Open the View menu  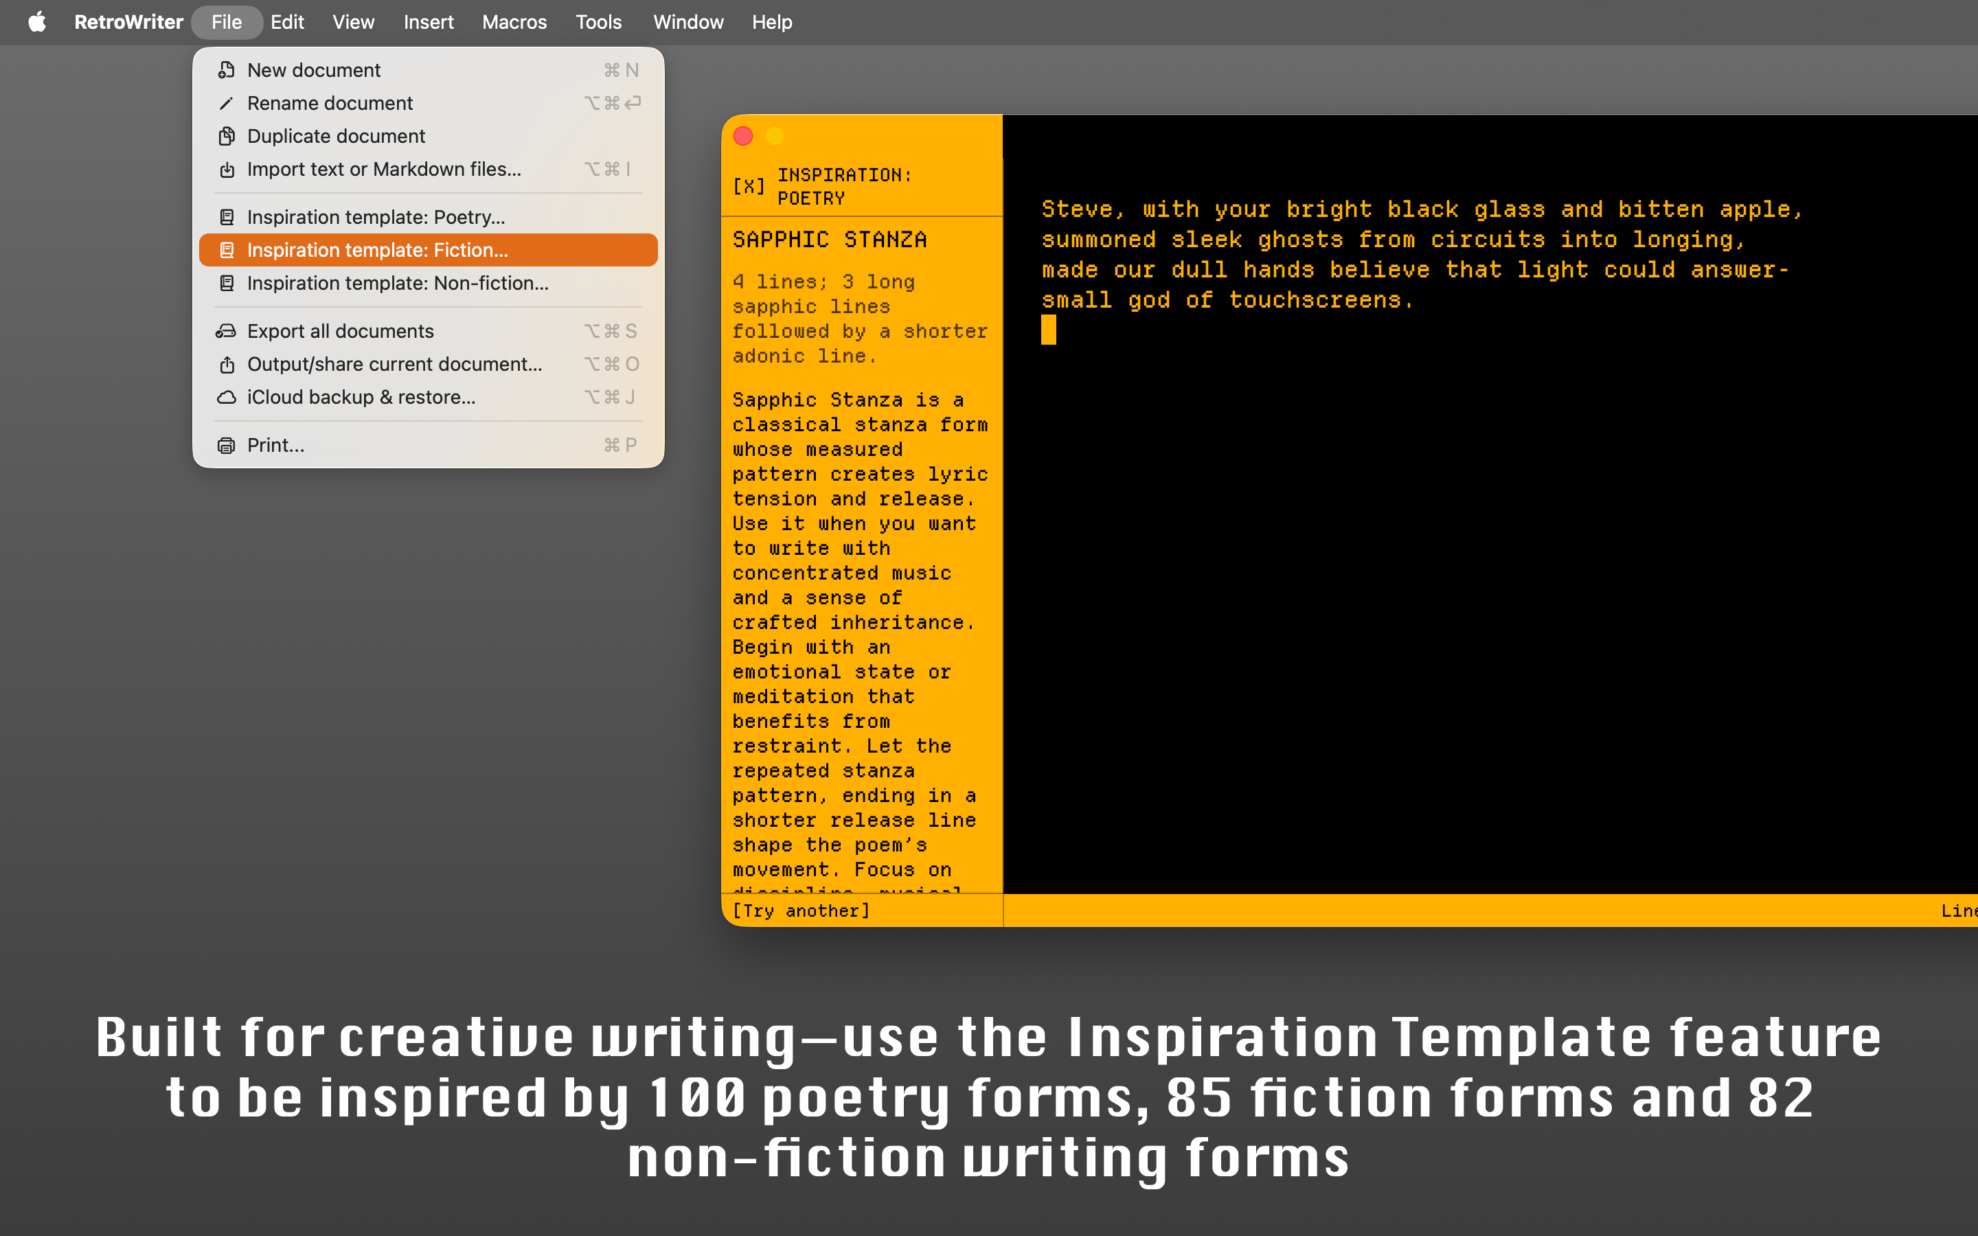(353, 22)
